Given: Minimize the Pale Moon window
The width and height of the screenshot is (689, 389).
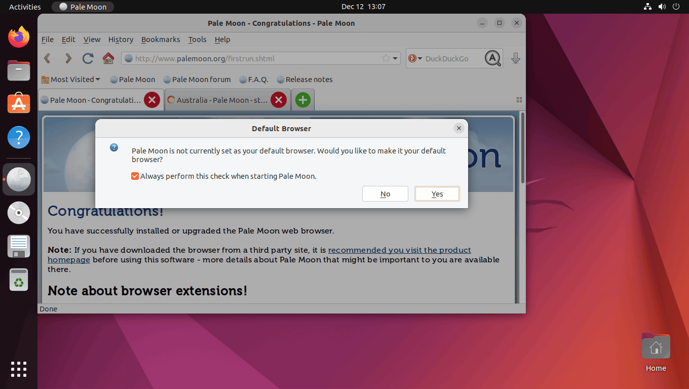Looking at the screenshot, I should 482,23.
